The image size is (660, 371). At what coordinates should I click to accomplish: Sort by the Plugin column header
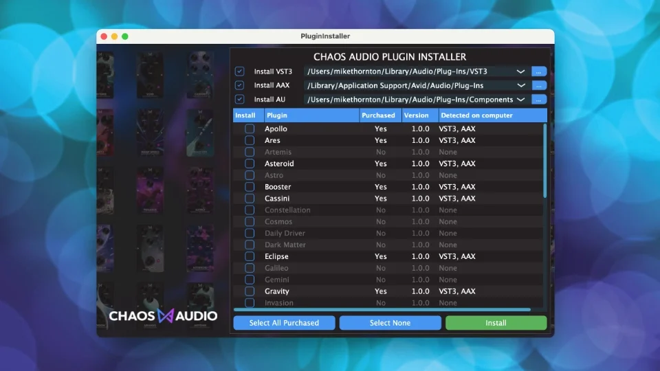[312, 115]
